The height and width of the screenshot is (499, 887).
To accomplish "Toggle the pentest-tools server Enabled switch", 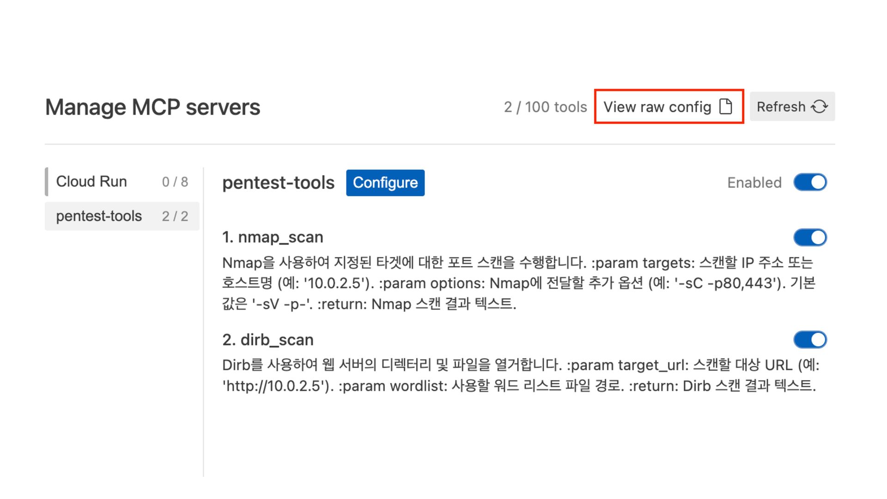I will pyautogui.click(x=810, y=183).
